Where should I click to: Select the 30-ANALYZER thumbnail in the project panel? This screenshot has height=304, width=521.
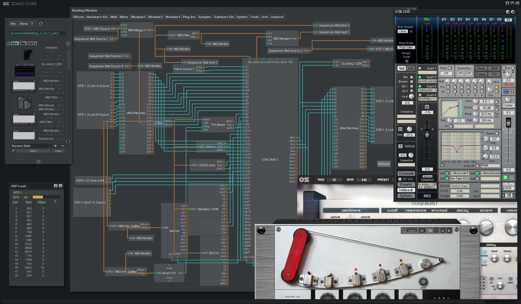coord(25,70)
